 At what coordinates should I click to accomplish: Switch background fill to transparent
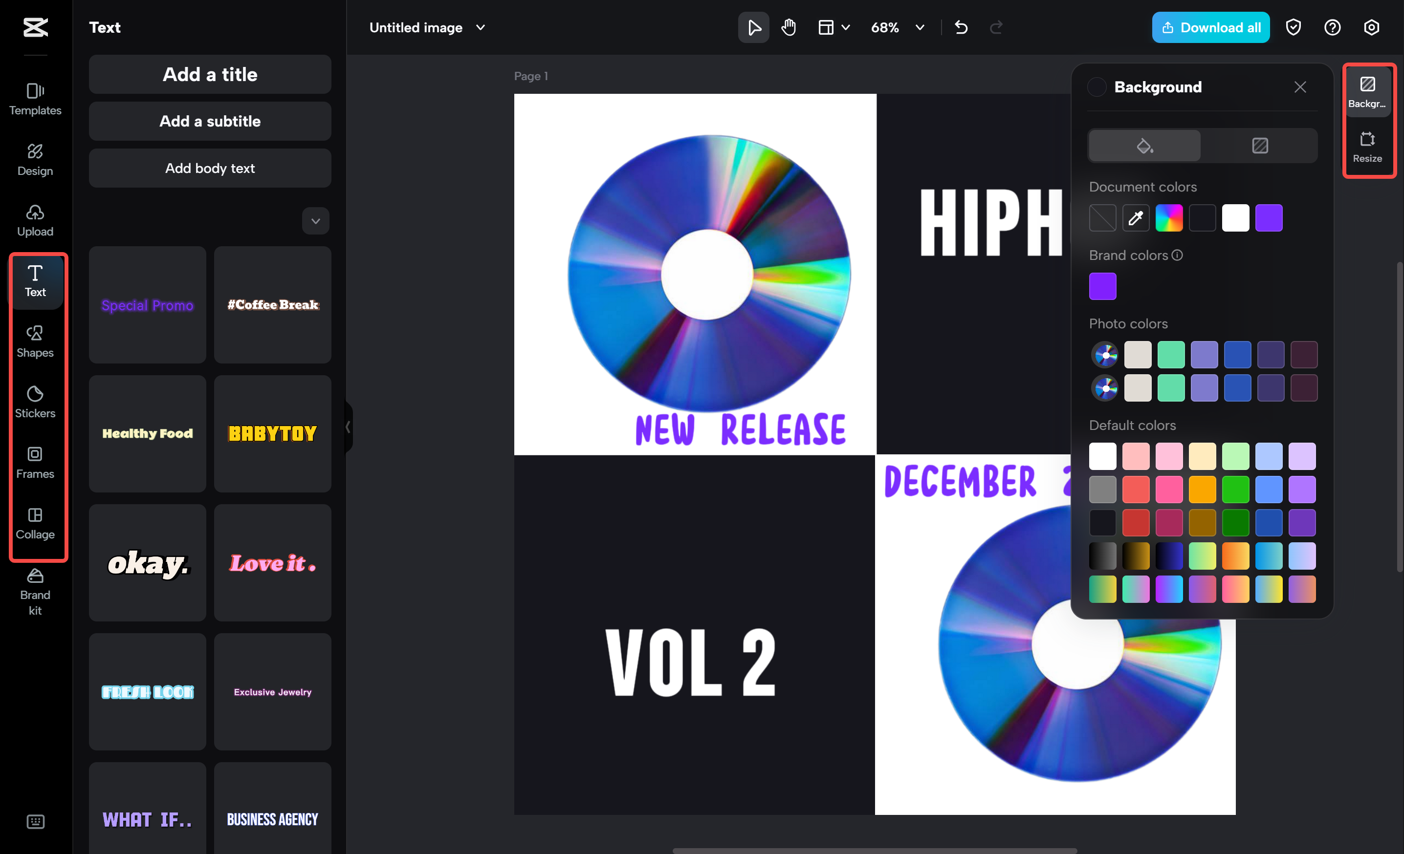point(1260,145)
